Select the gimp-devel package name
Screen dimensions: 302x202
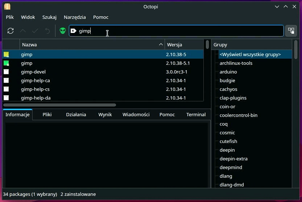click(x=33, y=72)
